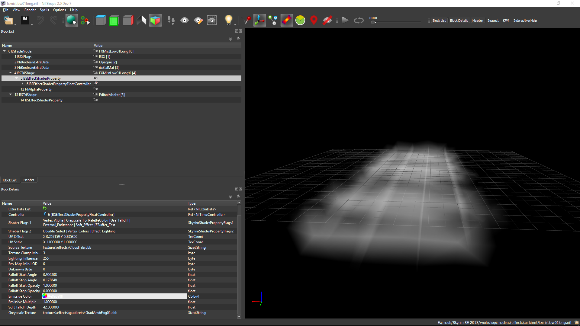Switch to the Header tab below block list

tap(29, 180)
